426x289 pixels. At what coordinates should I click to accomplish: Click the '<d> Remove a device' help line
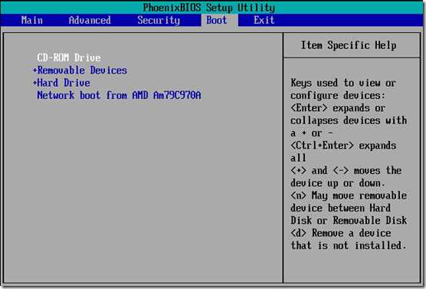click(x=341, y=233)
